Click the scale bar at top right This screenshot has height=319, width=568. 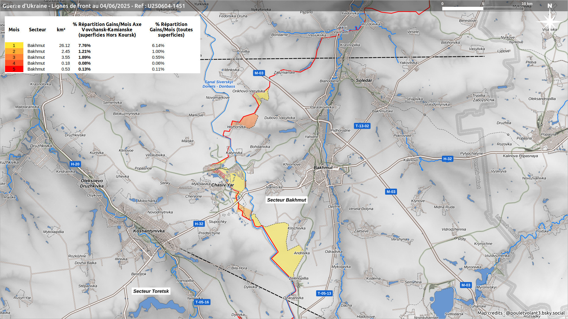tap(483, 9)
